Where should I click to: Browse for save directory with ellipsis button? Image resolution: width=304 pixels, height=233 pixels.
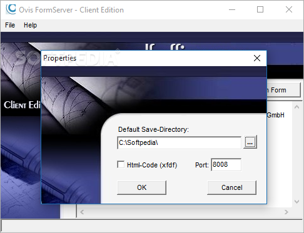coord(250,142)
